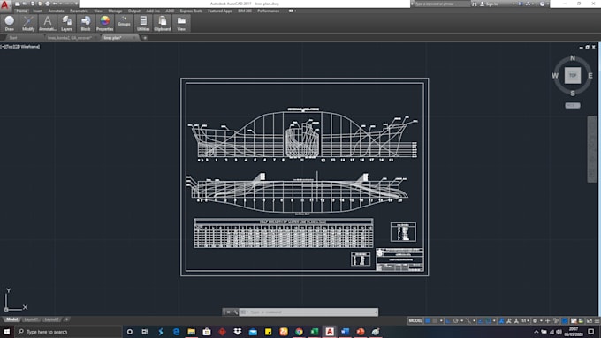Toggle ortho mode in the status bar
601x338 pixels.
[448, 320]
